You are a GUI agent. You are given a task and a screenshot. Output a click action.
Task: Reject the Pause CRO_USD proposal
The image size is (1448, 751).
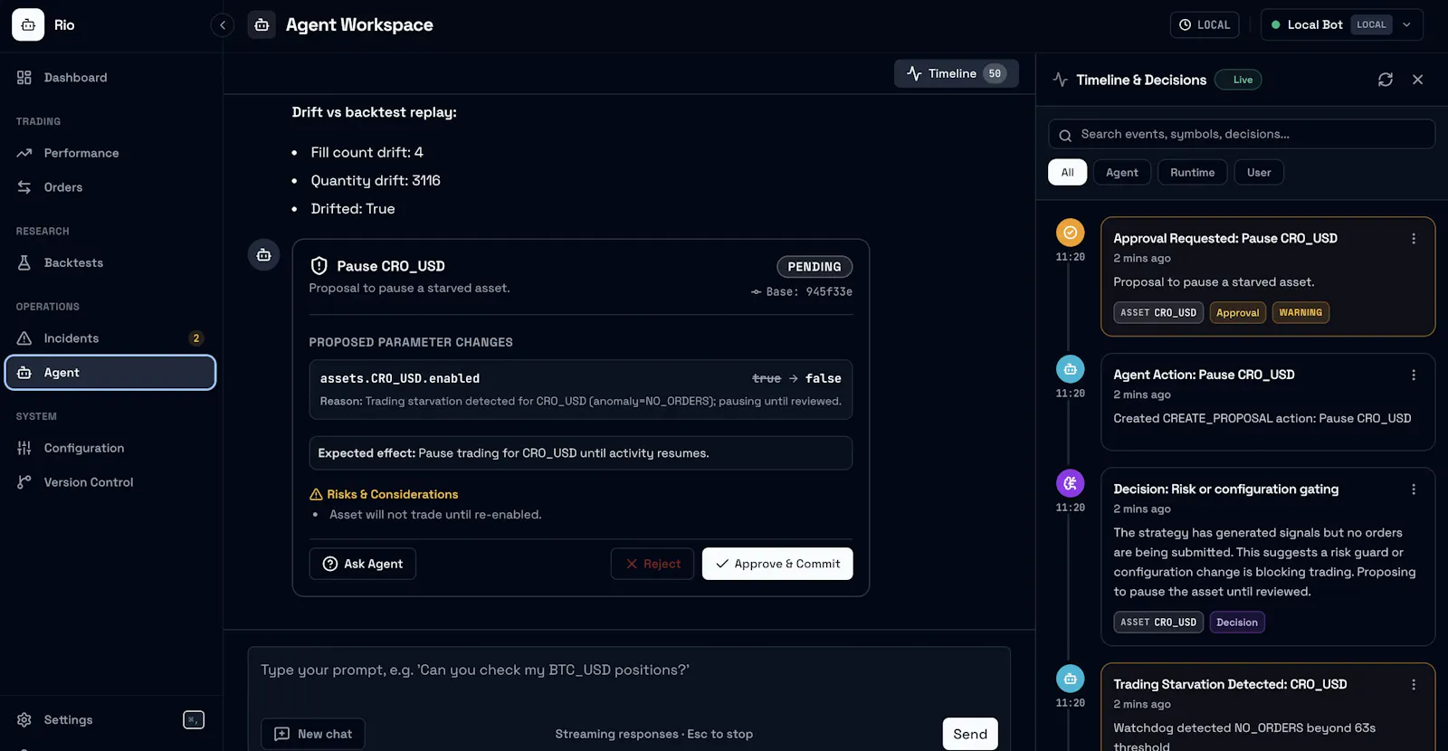[653, 564]
